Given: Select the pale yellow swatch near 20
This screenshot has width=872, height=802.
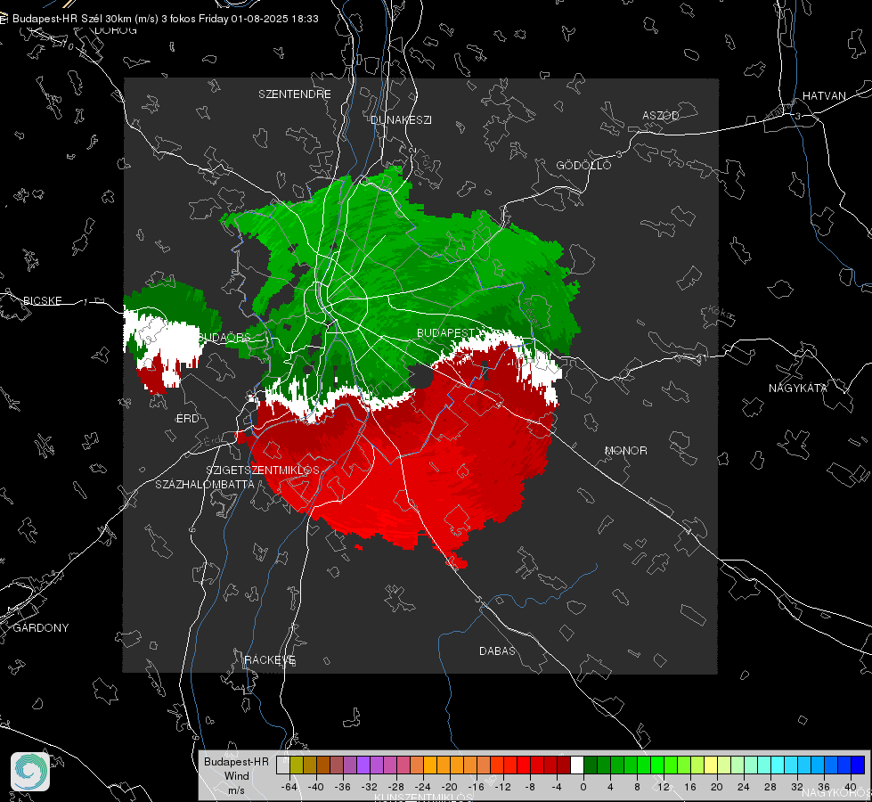Looking at the screenshot, I should click(711, 765).
